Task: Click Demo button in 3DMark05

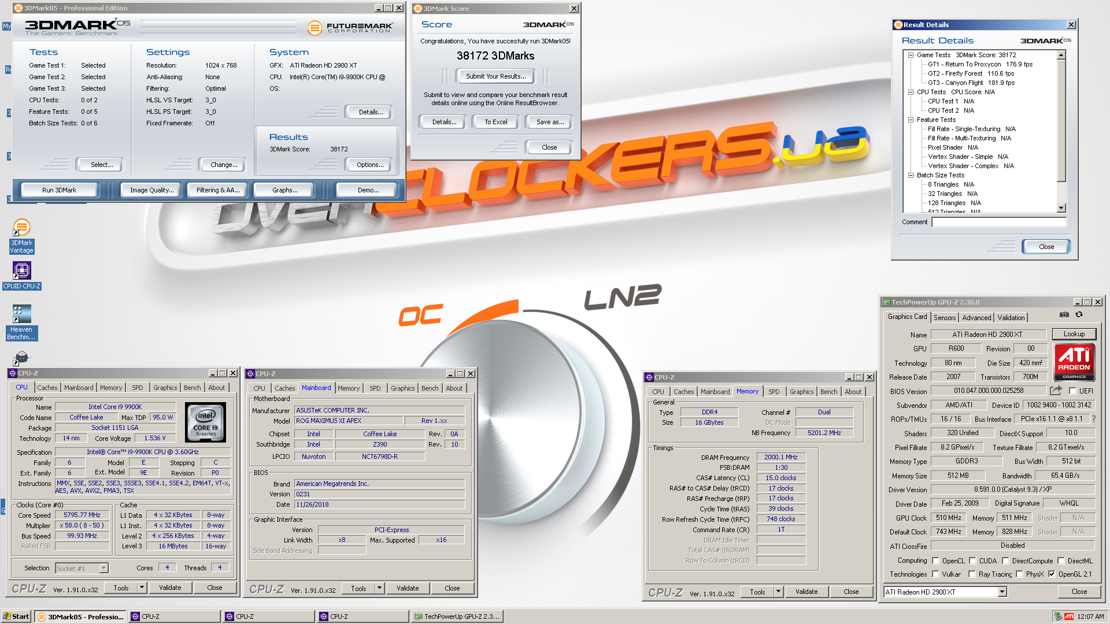Action: [x=368, y=190]
